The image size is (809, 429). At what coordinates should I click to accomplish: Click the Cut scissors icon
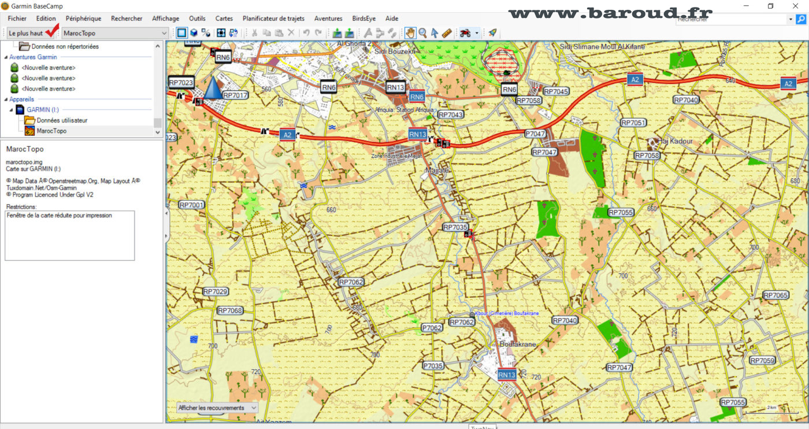tap(254, 33)
